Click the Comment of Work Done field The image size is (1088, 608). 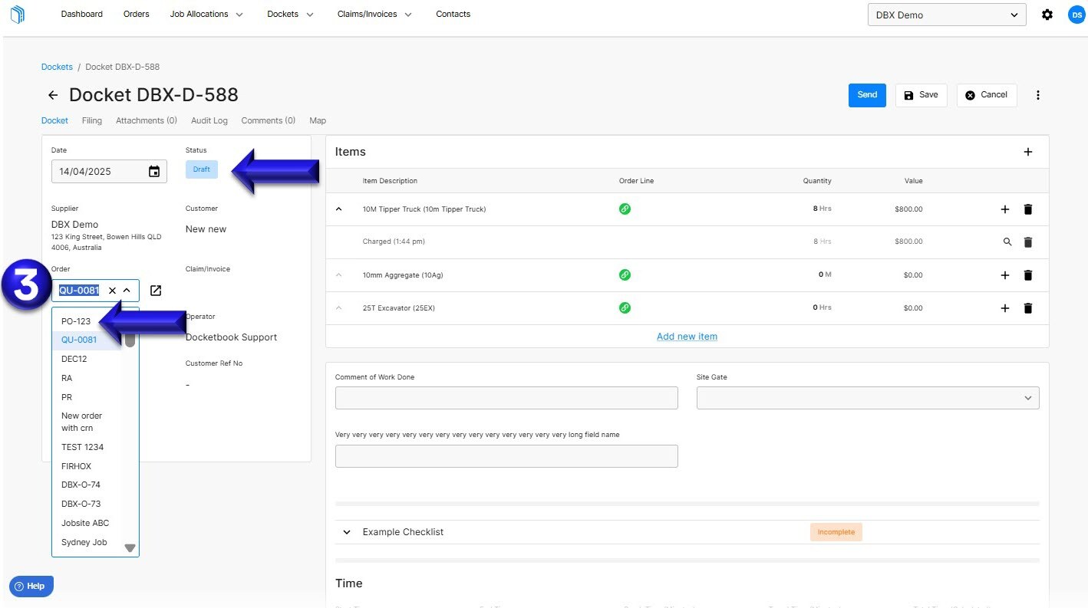tap(506, 398)
